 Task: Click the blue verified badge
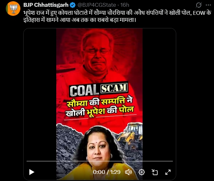point(73,5)
